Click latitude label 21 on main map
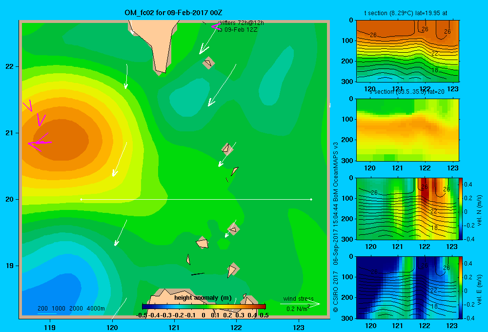The height and width of the screenshot is (332, 488). 10,133
